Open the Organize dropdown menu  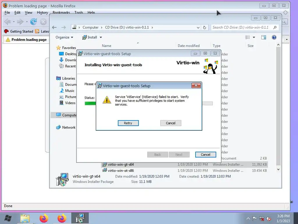tap(64, 37)
